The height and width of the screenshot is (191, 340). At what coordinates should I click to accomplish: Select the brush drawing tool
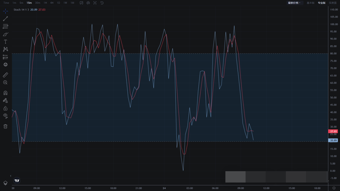point(5,34)
